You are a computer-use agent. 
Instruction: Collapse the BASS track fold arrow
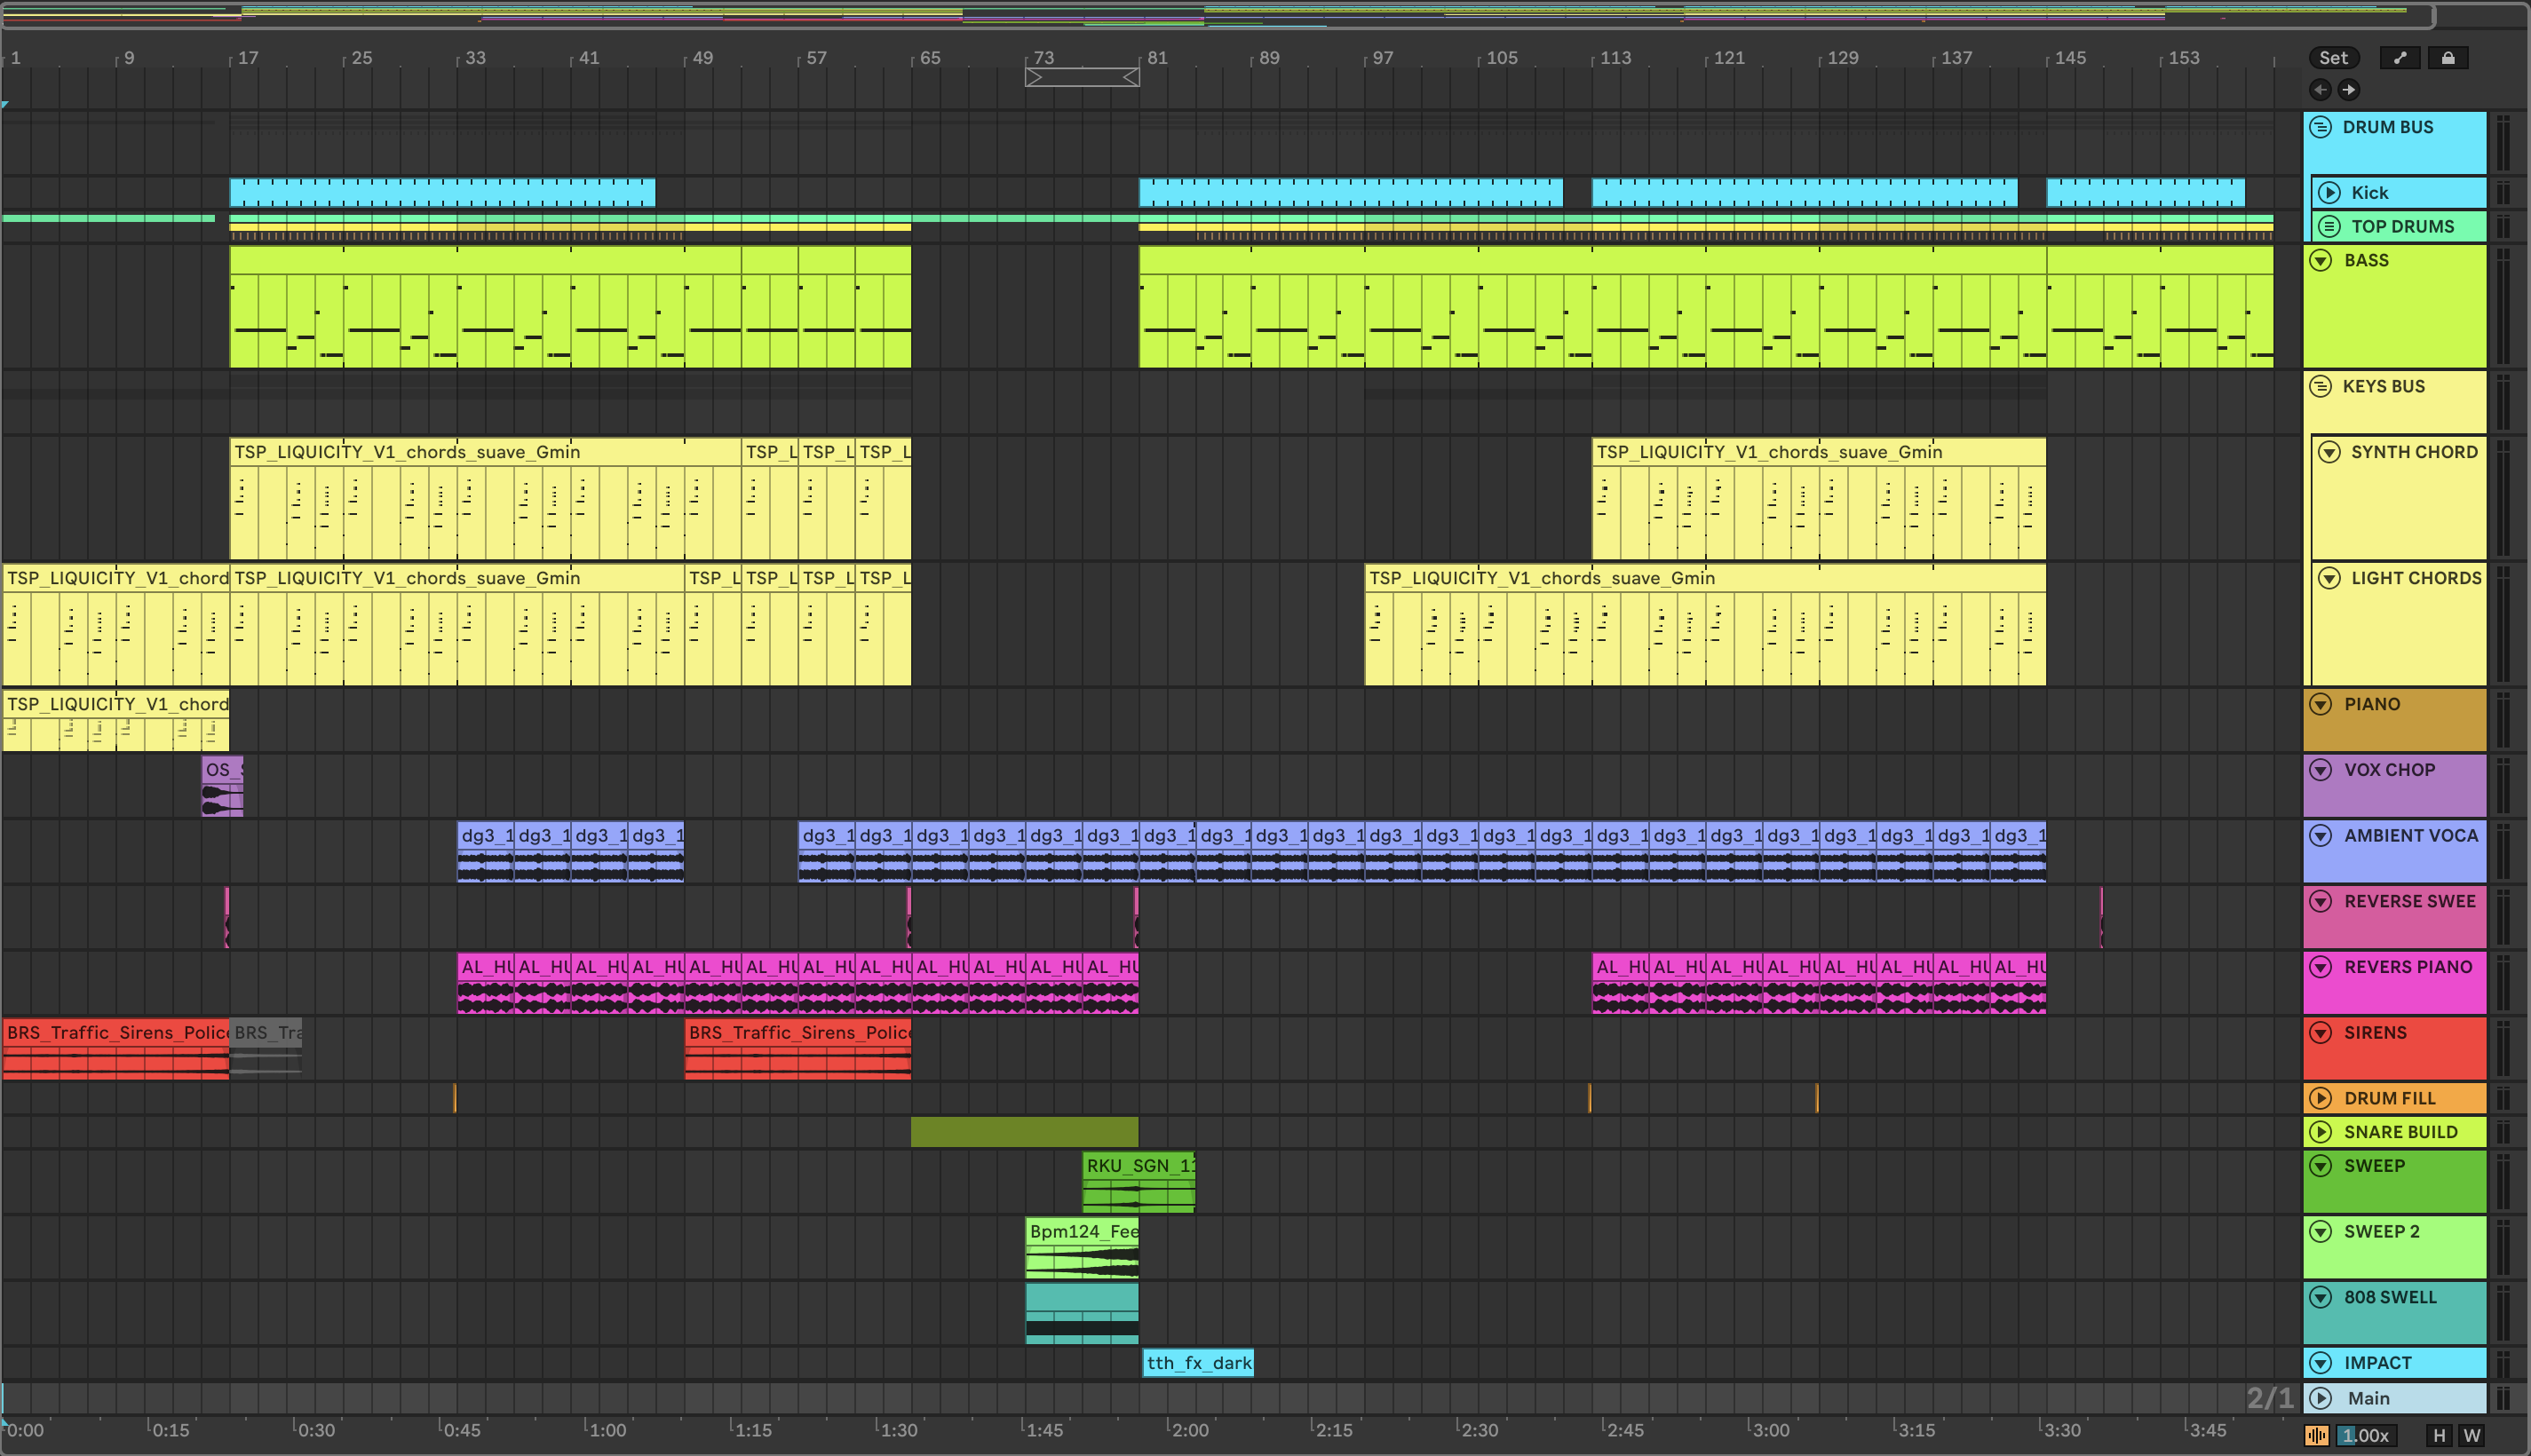[x=2321, y=260]
